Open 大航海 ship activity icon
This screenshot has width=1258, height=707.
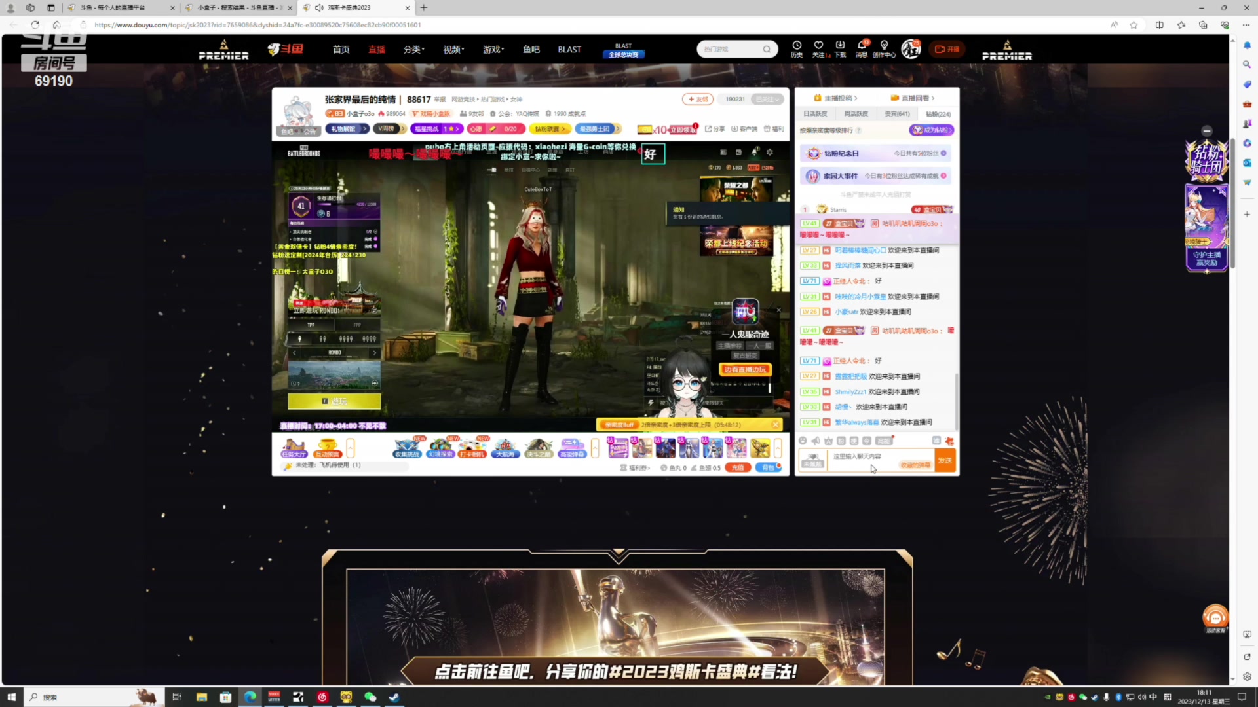point(505,448)
